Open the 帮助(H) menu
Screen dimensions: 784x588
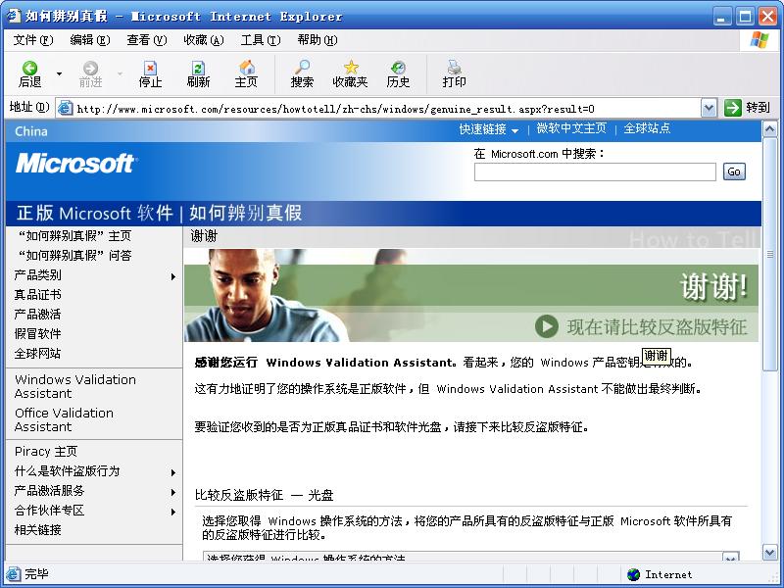(x=318, y=40)
